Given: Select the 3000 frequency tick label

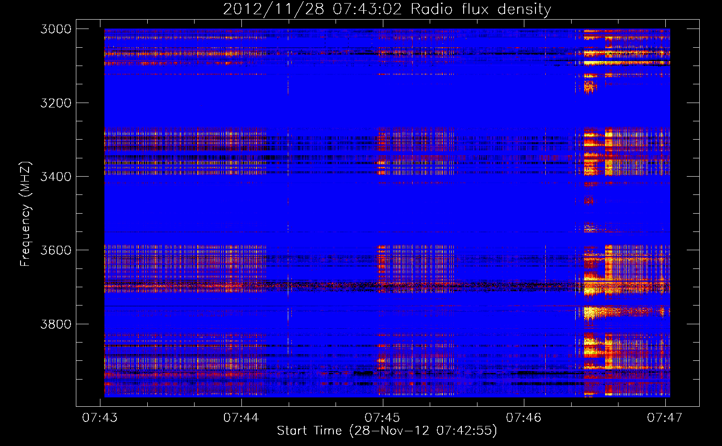Looking at the screenshot, I should [56, 29].
